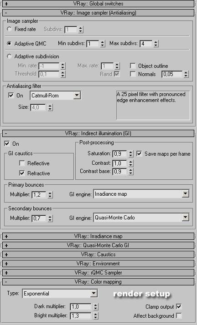Expand the VRay Irradiance map rollout

click(98, 236)
